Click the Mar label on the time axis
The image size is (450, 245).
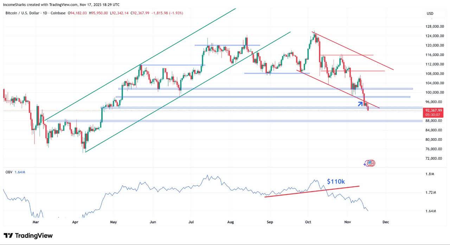point(36,222)
